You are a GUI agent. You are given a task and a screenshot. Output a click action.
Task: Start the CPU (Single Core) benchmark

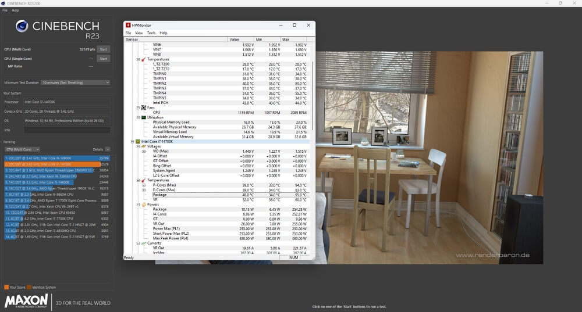coord(104,59)
